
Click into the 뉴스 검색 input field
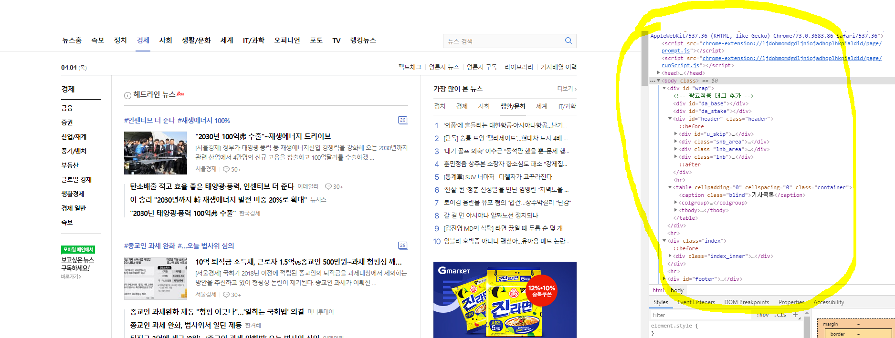504,41
